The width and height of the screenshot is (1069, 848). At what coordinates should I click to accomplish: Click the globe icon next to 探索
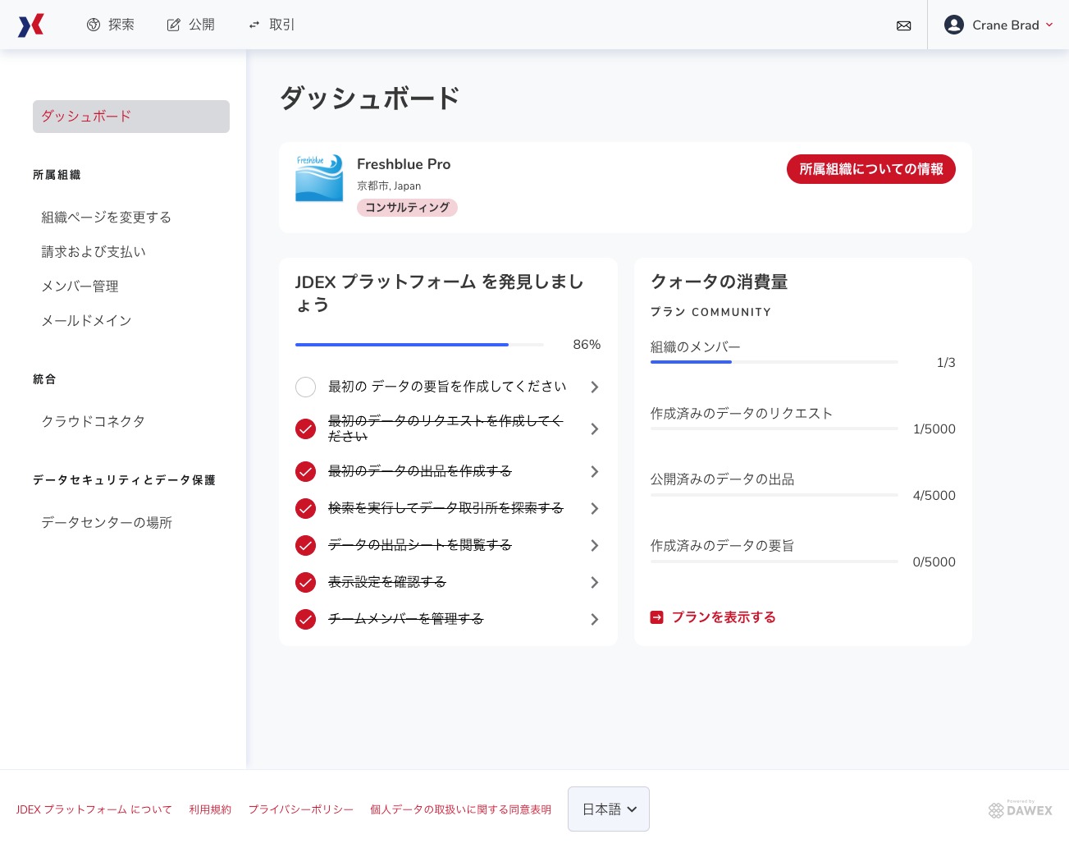click(x=94, y=25)
